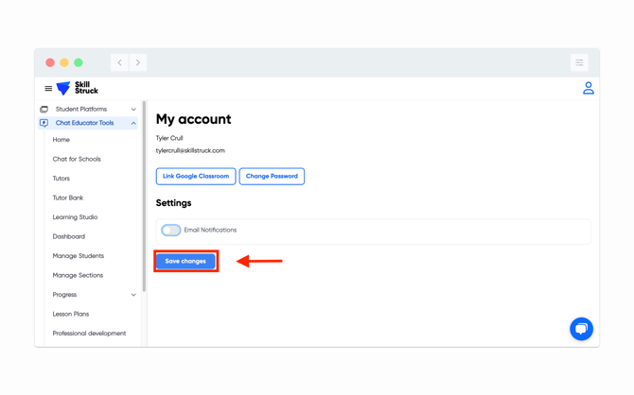Open Manage Students in the sidebar
The width and height of the screenshot is (634, 395).
[79, 256]
